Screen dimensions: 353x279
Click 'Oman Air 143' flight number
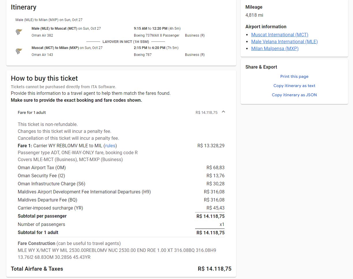tap(42, 55)
